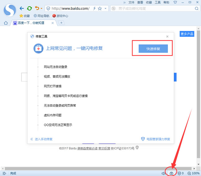The image size is (201, 176).
Task: Click the horizontal scrollbar thumb
Action: pyautogui.click(x=98, y=169)
